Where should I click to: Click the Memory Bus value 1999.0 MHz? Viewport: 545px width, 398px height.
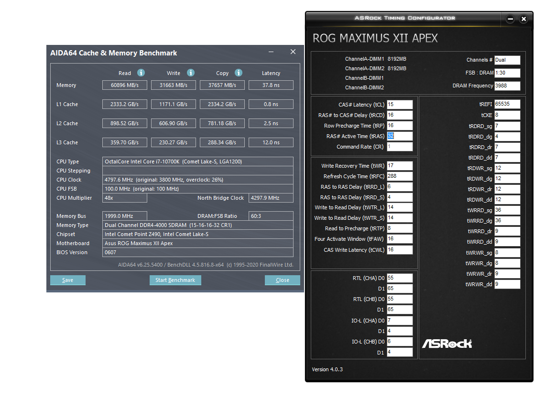125,216
